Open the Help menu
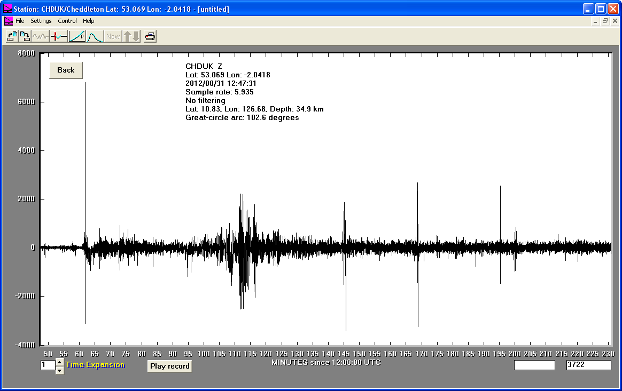This screenshot has height=391, width=622. click(x=89, y=21)
